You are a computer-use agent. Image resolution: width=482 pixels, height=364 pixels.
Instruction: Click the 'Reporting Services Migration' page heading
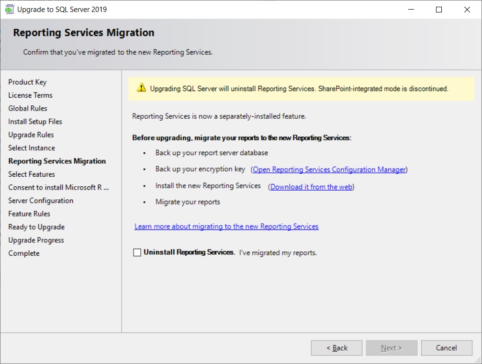pos(84,33)
